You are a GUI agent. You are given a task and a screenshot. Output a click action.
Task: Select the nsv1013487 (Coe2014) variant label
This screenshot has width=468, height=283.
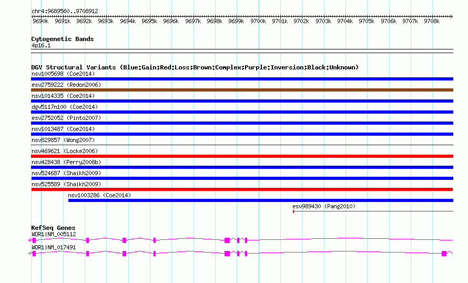coord(63,129)
